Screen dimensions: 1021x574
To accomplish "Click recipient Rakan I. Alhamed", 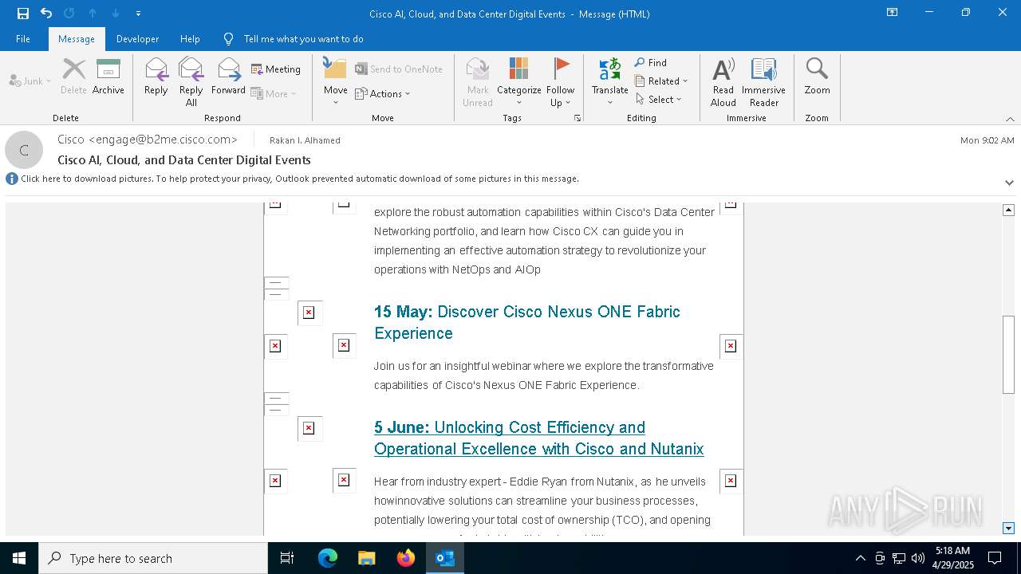I will pyautogui.click(x=305, y=140).
